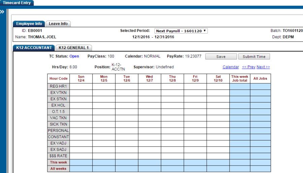The width and height of the screenshot is (303, 173).
Task: Click SICK TKN cell for Tuesday 12/6
Action: pos(127,124)
